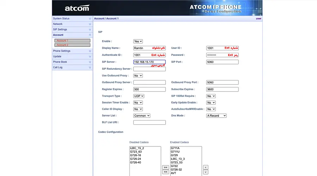Click the Display Name field
317x176 pixels.
click(x=149, y=48)
